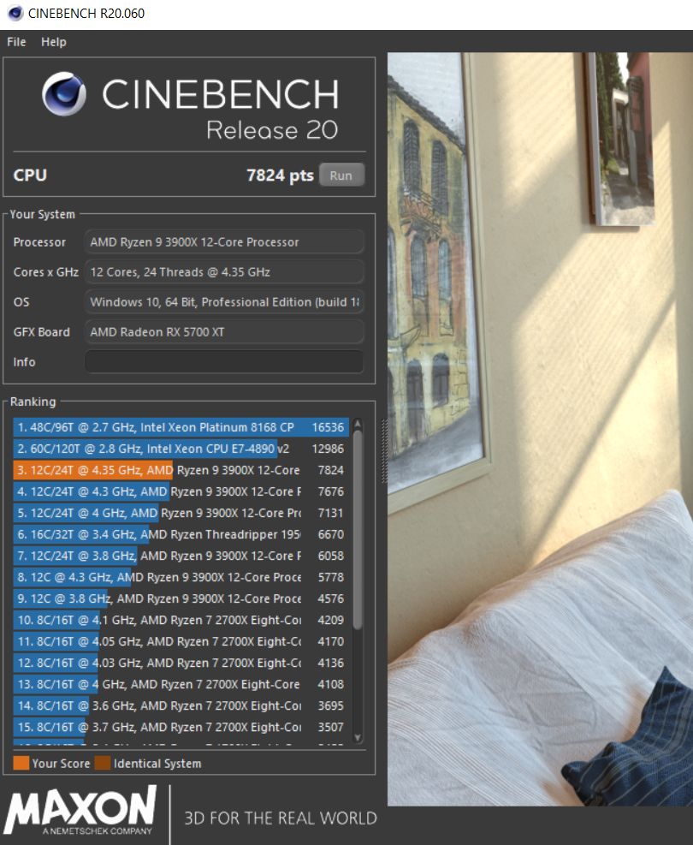Select ranking row 4 with score 7676
693x845 pixels.
[181, 491]
